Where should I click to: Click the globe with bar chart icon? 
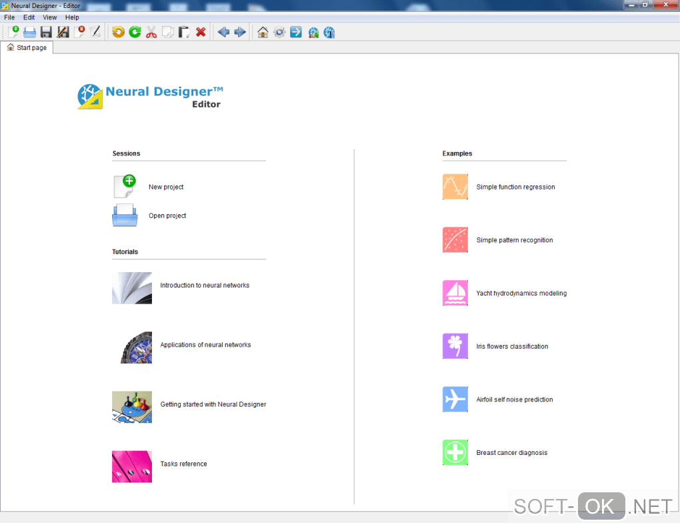pos(313,32)
